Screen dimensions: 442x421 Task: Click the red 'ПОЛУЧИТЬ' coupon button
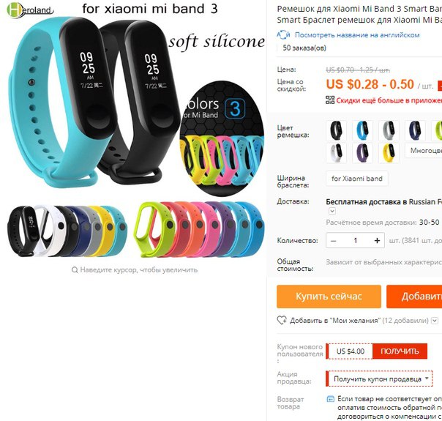400,351
